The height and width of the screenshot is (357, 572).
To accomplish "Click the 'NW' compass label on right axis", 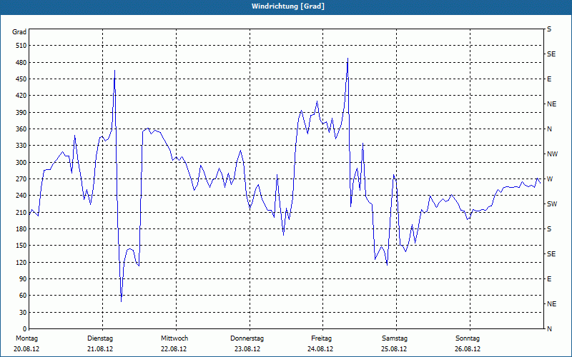I will click(552, 154).
